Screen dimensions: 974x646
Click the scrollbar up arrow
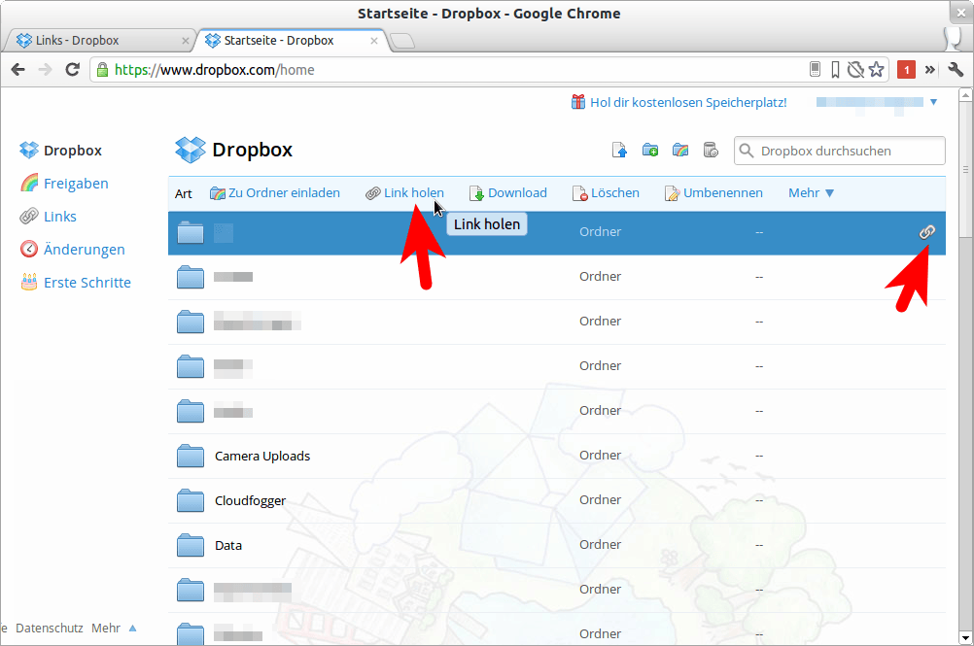click(x=964, y=95)
